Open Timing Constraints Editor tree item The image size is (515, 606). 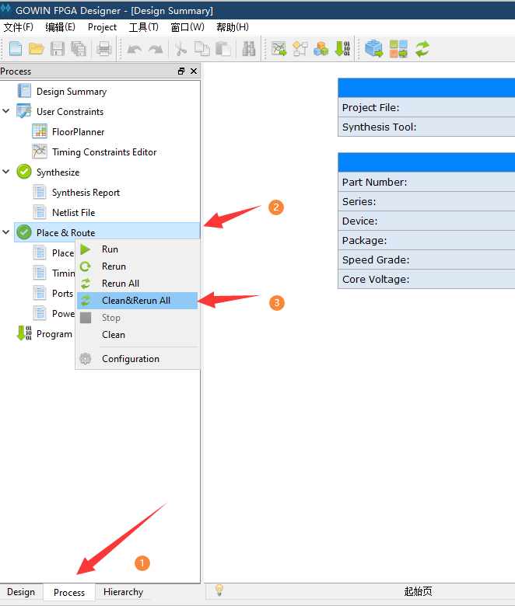(x=104, y=151)
